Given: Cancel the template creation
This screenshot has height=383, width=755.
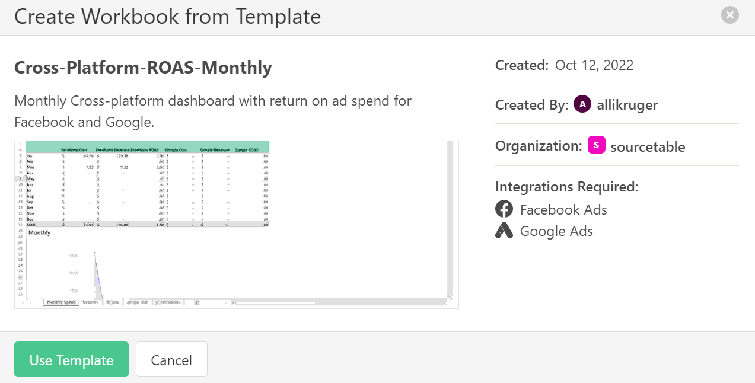Looking at the screenshot, I should point(171,359).
